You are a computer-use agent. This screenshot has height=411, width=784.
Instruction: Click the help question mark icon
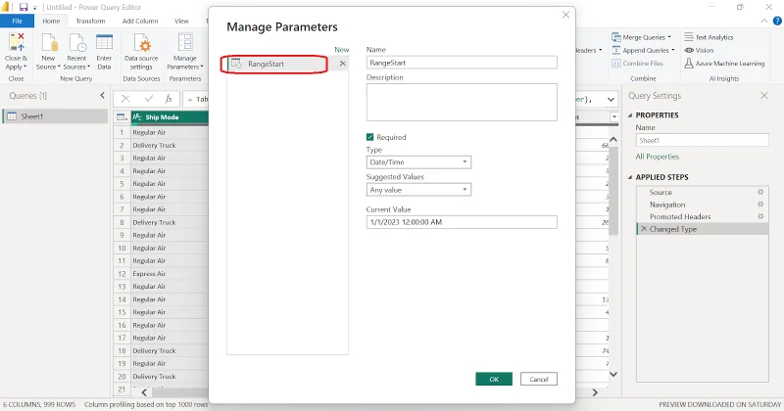point(777,21)
